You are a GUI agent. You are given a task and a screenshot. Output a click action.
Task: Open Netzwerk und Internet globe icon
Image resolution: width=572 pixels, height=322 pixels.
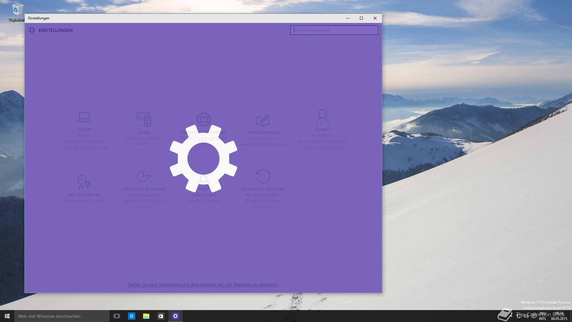pos(204,119)
